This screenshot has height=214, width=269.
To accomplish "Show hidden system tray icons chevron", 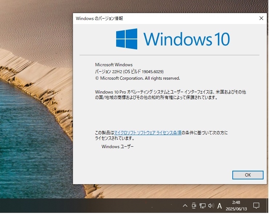I will 185,206.
